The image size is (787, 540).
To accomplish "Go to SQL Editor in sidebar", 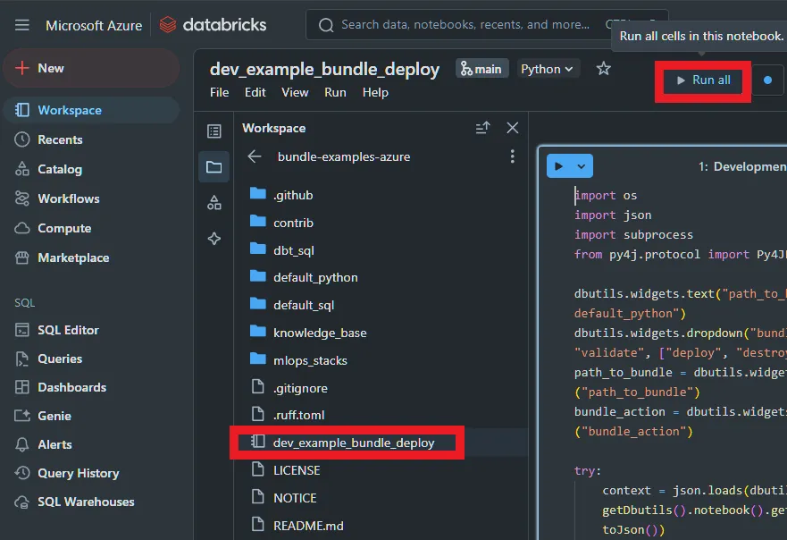I will (68, 330).
